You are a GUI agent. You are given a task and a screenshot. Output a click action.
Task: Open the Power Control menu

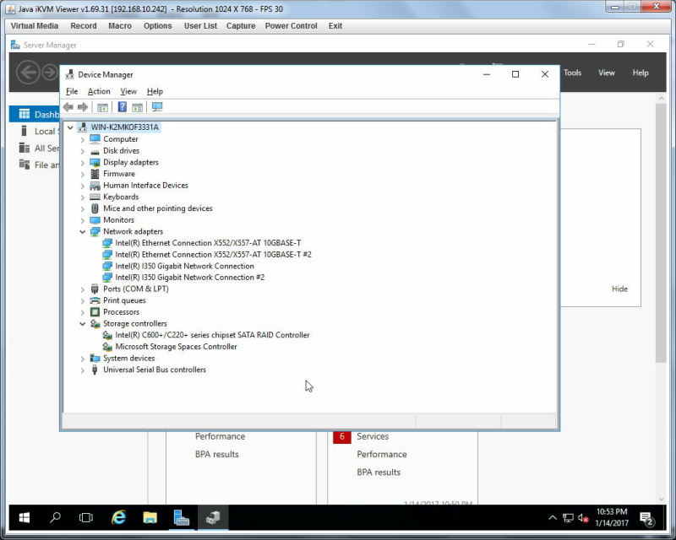click(x=291, y=26)
